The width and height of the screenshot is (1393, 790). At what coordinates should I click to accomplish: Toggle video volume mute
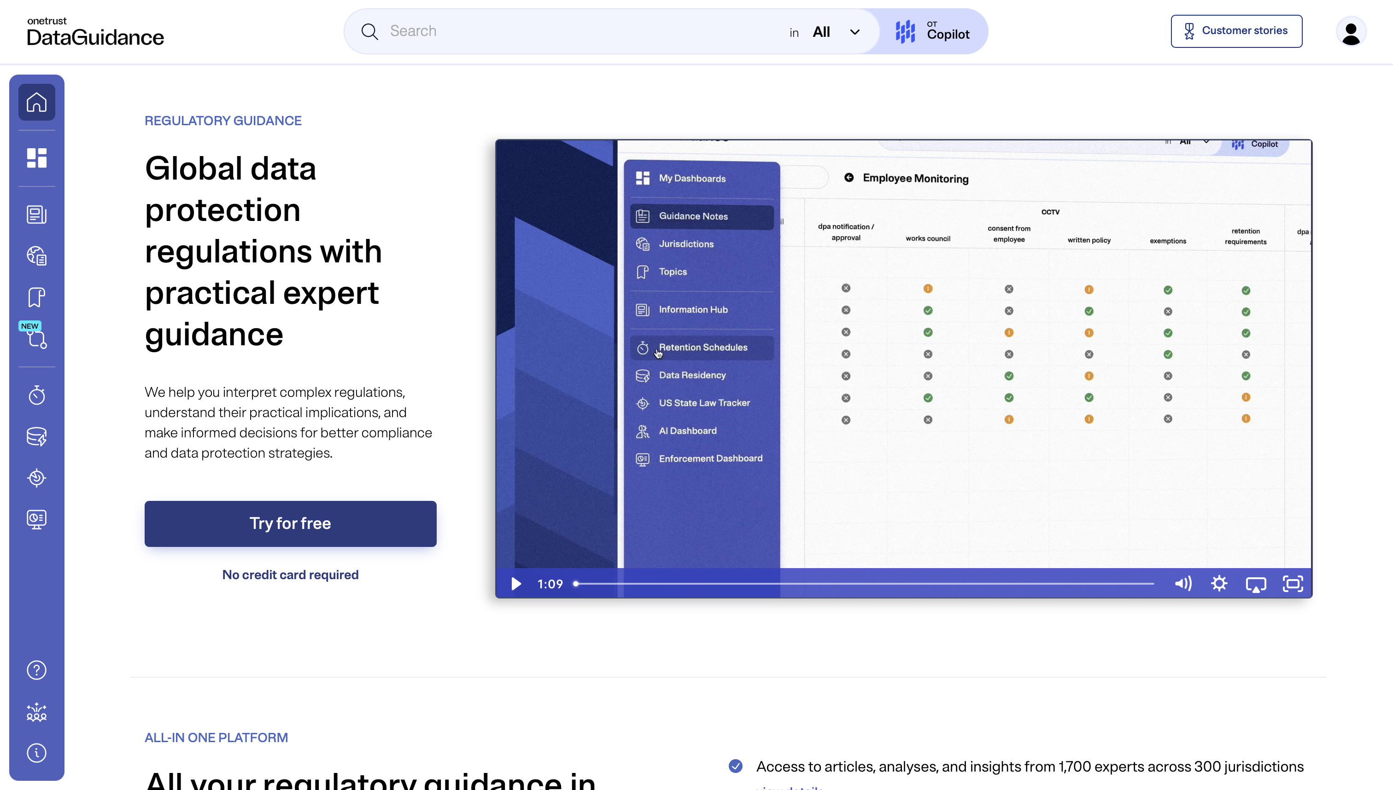(x=1183, y=584)
